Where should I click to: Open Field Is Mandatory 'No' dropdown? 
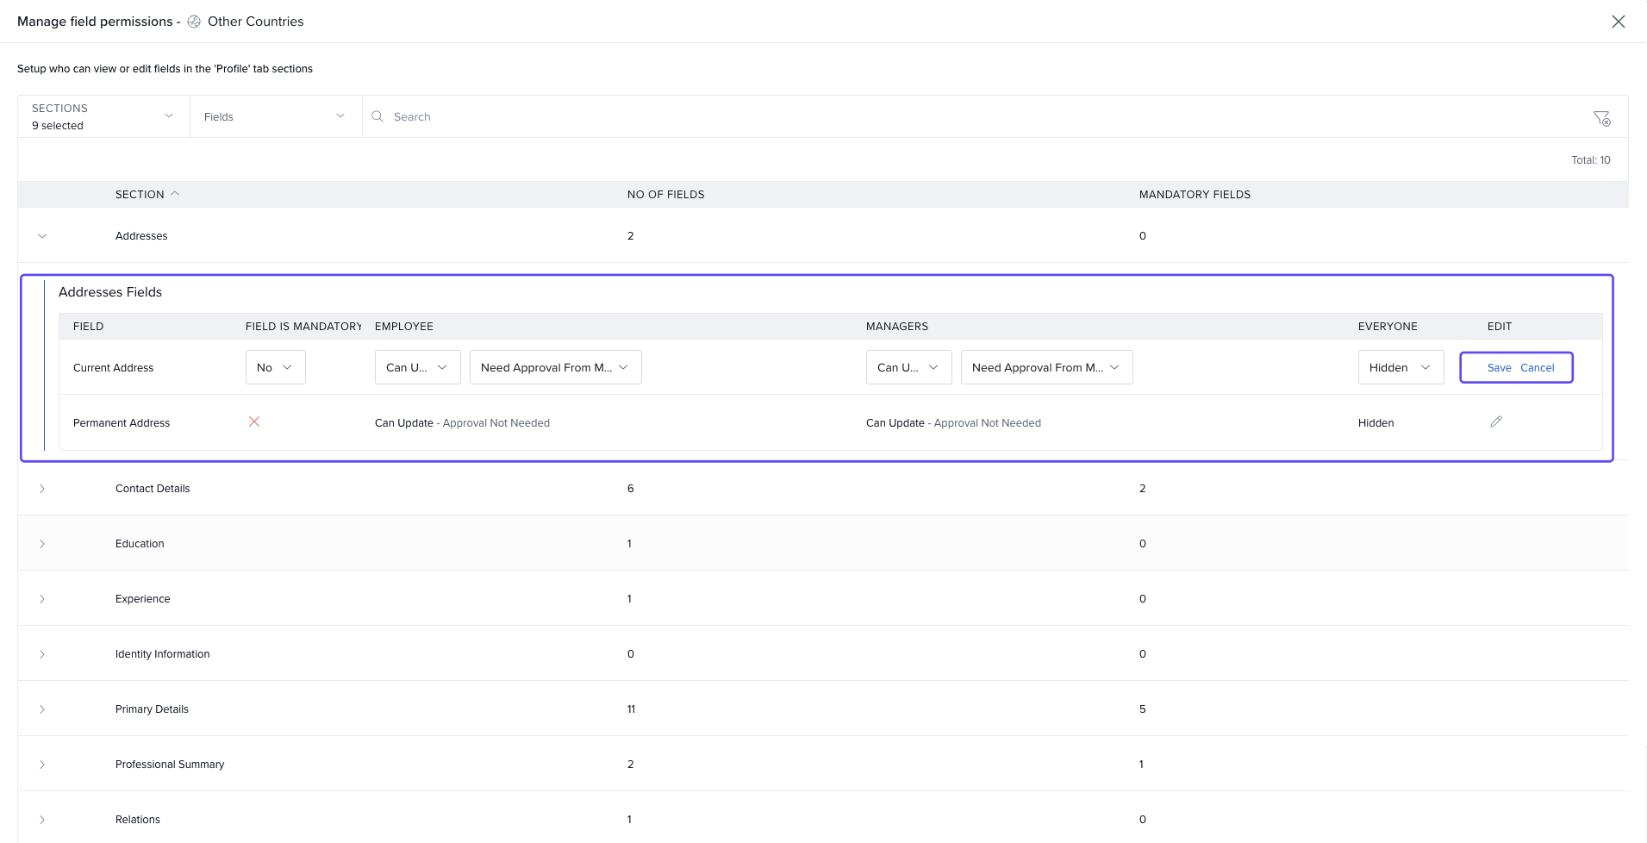275,367
